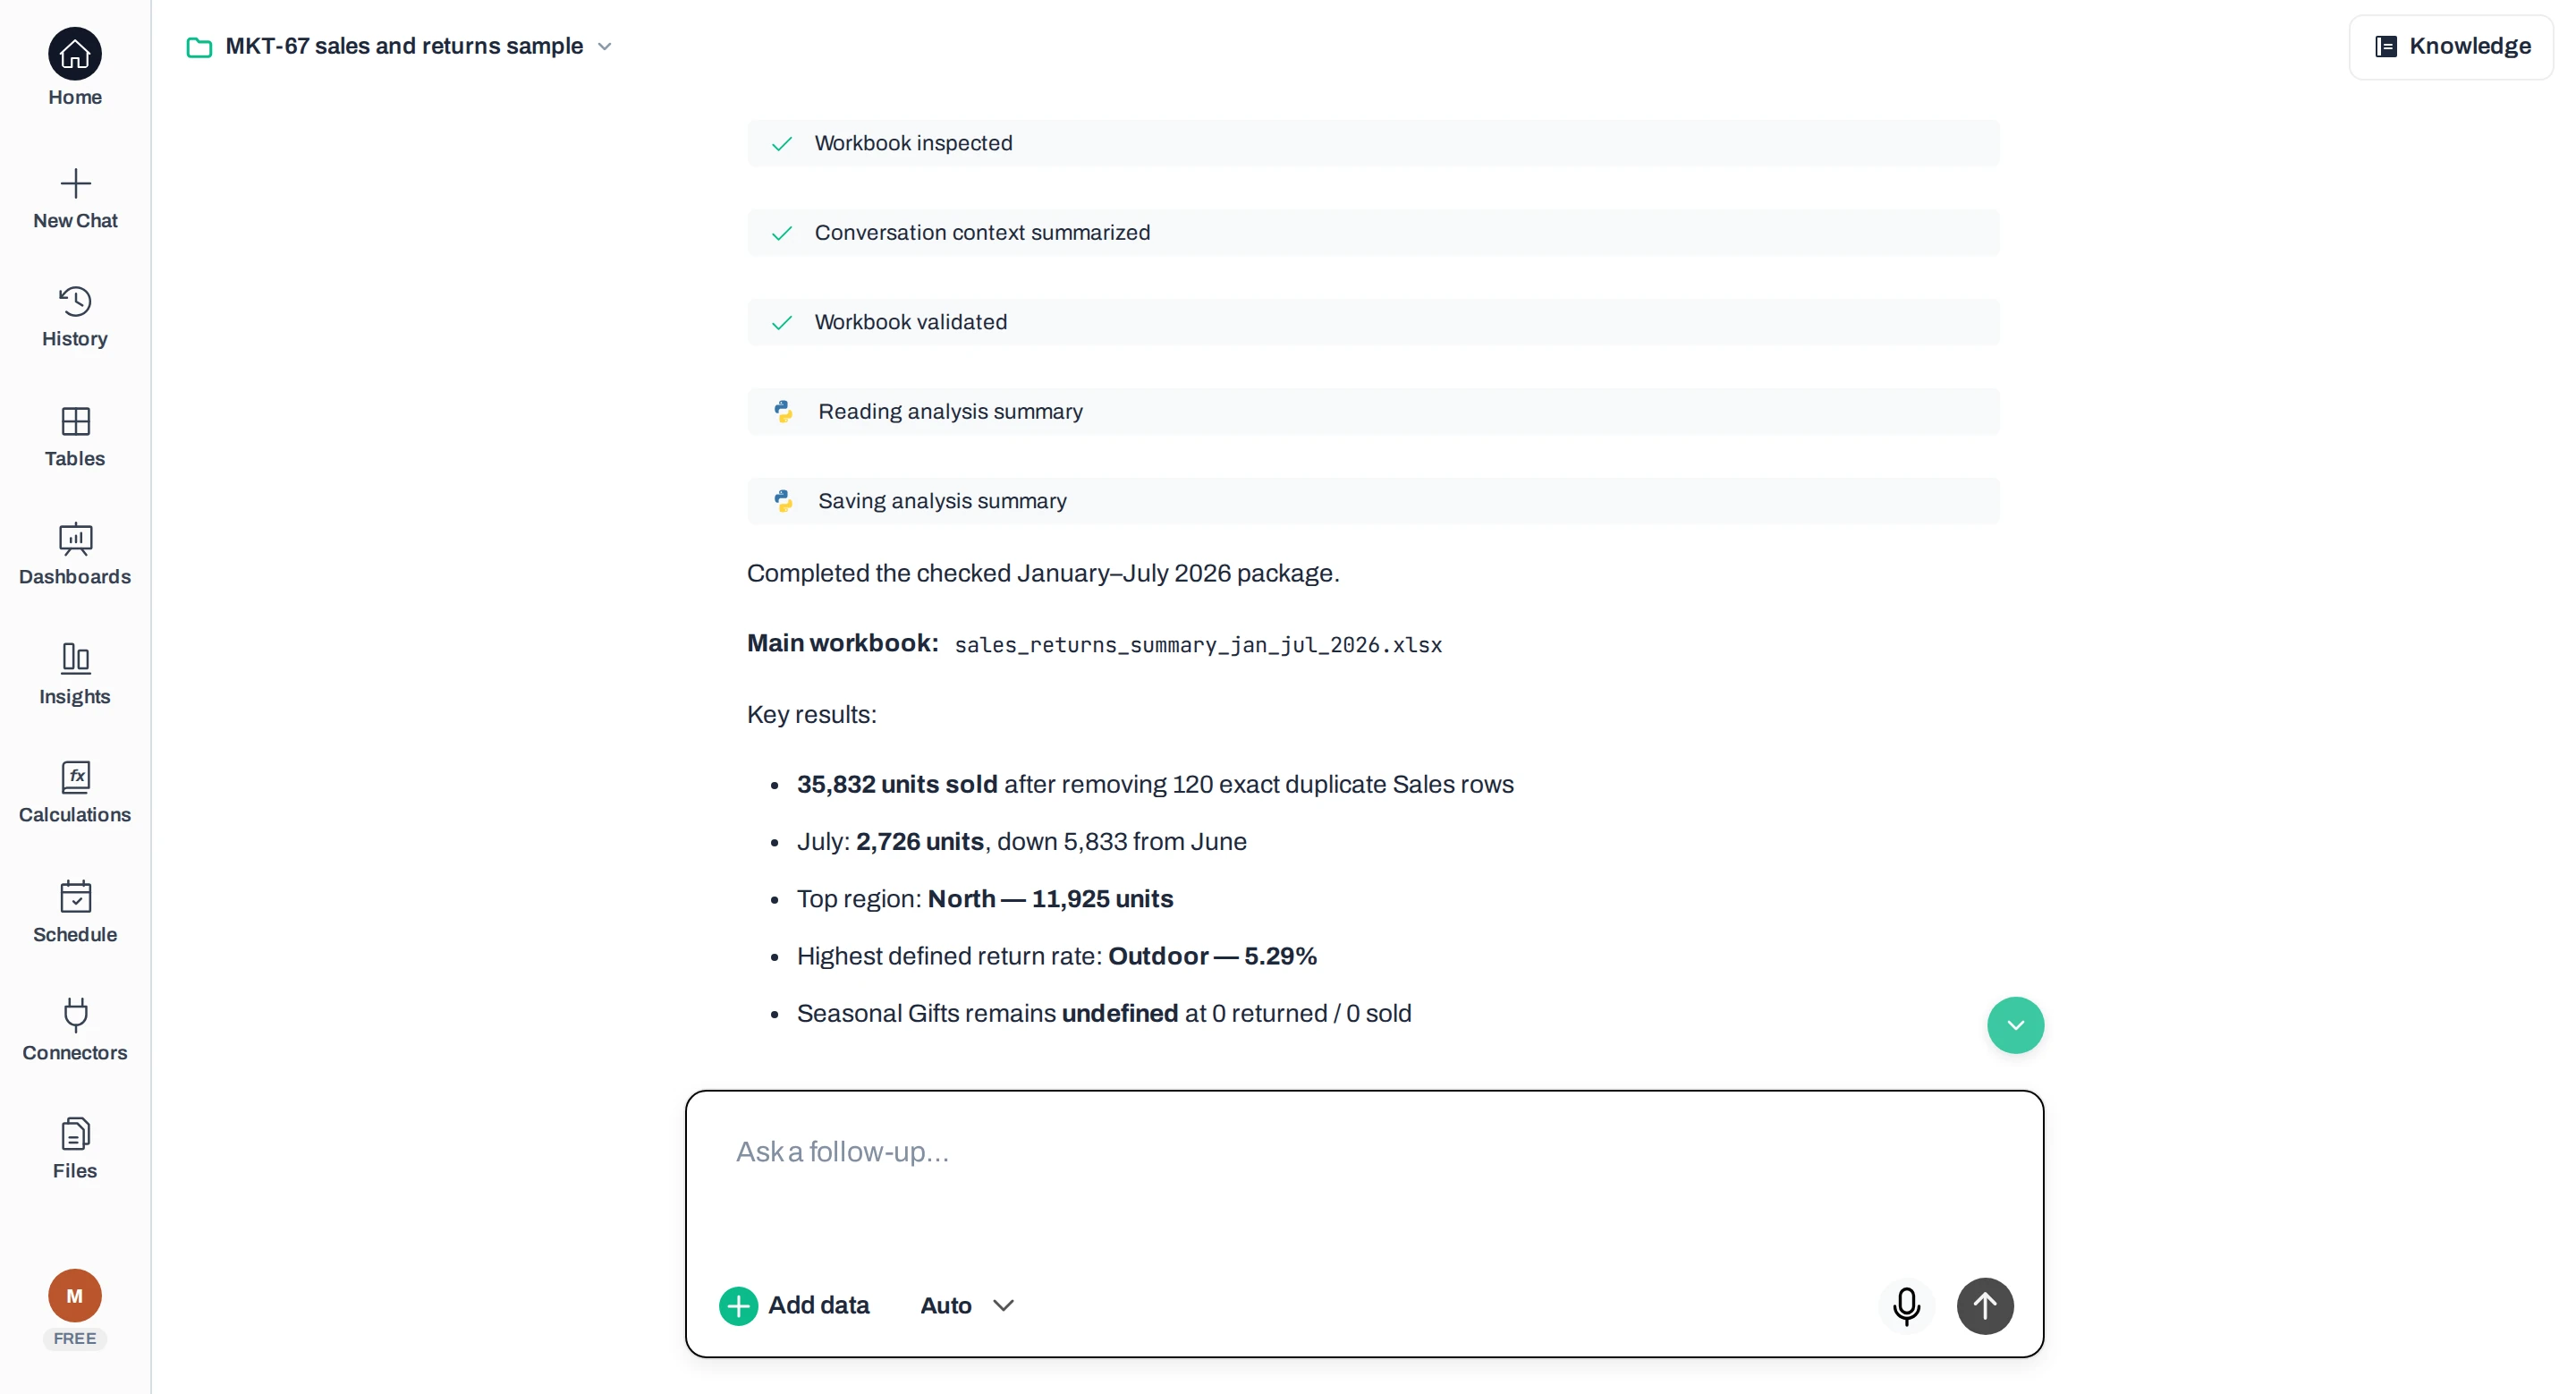Screen dimensions: 2576x1394
Task: Click the sales_returns_summary_jan_jul_2026.xlsx filename
Action: coord(1198,645)
